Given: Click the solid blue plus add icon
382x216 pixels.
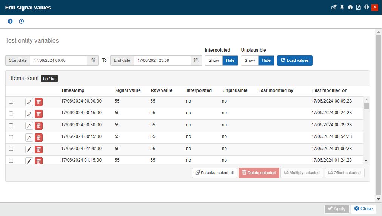Looking at the screenshot, I should (x=10, y=21).
